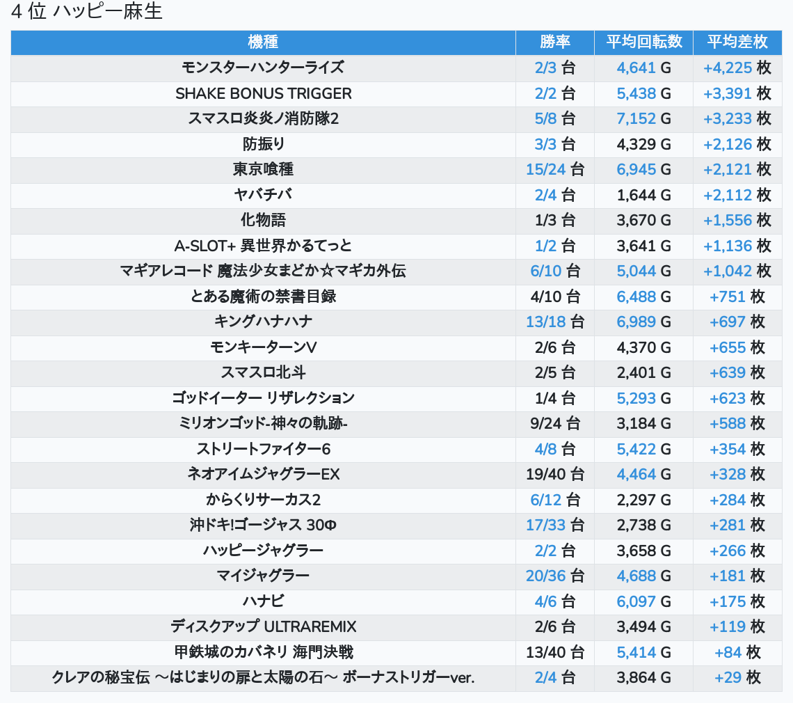
Task: Click average difference +1,042 枚
Action: [737, 271]
